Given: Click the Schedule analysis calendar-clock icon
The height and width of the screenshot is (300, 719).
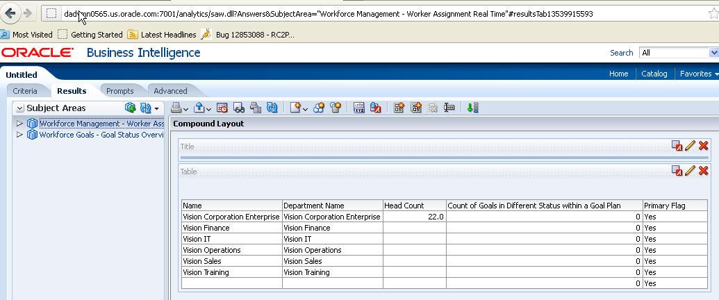Looking at the screenshot, I should point(222,108).
